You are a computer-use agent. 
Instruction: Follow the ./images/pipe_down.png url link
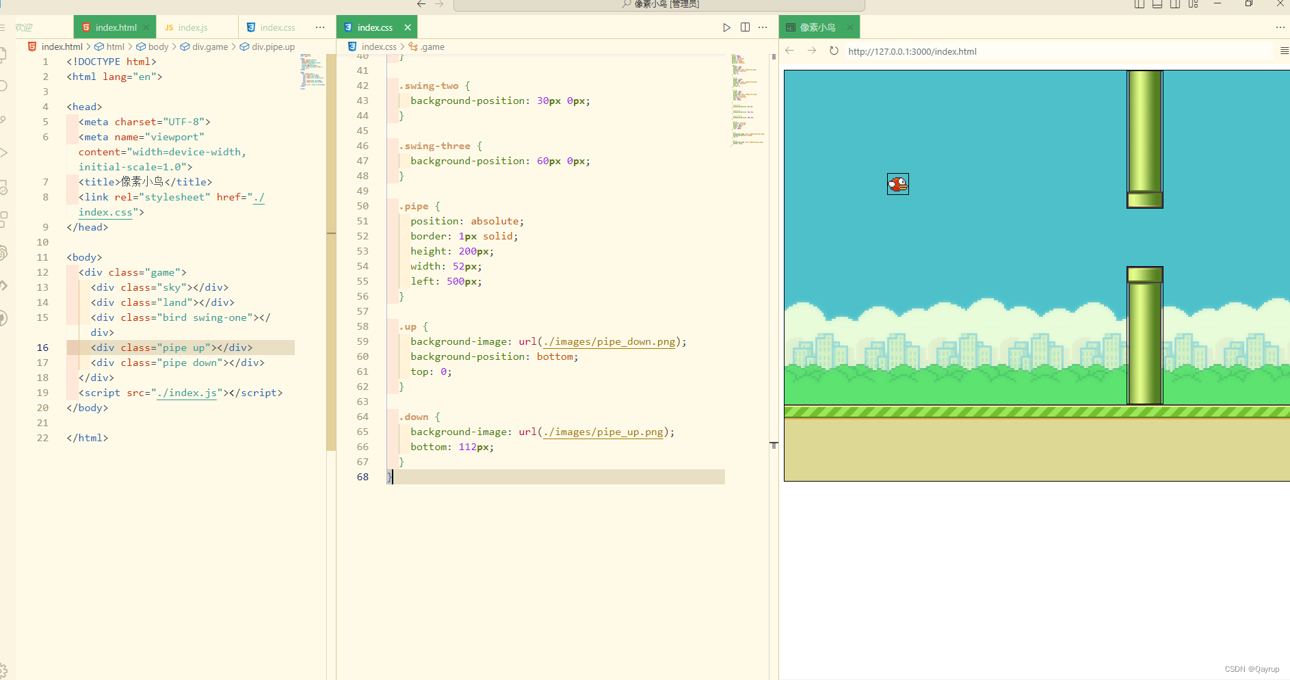point(609,341)
